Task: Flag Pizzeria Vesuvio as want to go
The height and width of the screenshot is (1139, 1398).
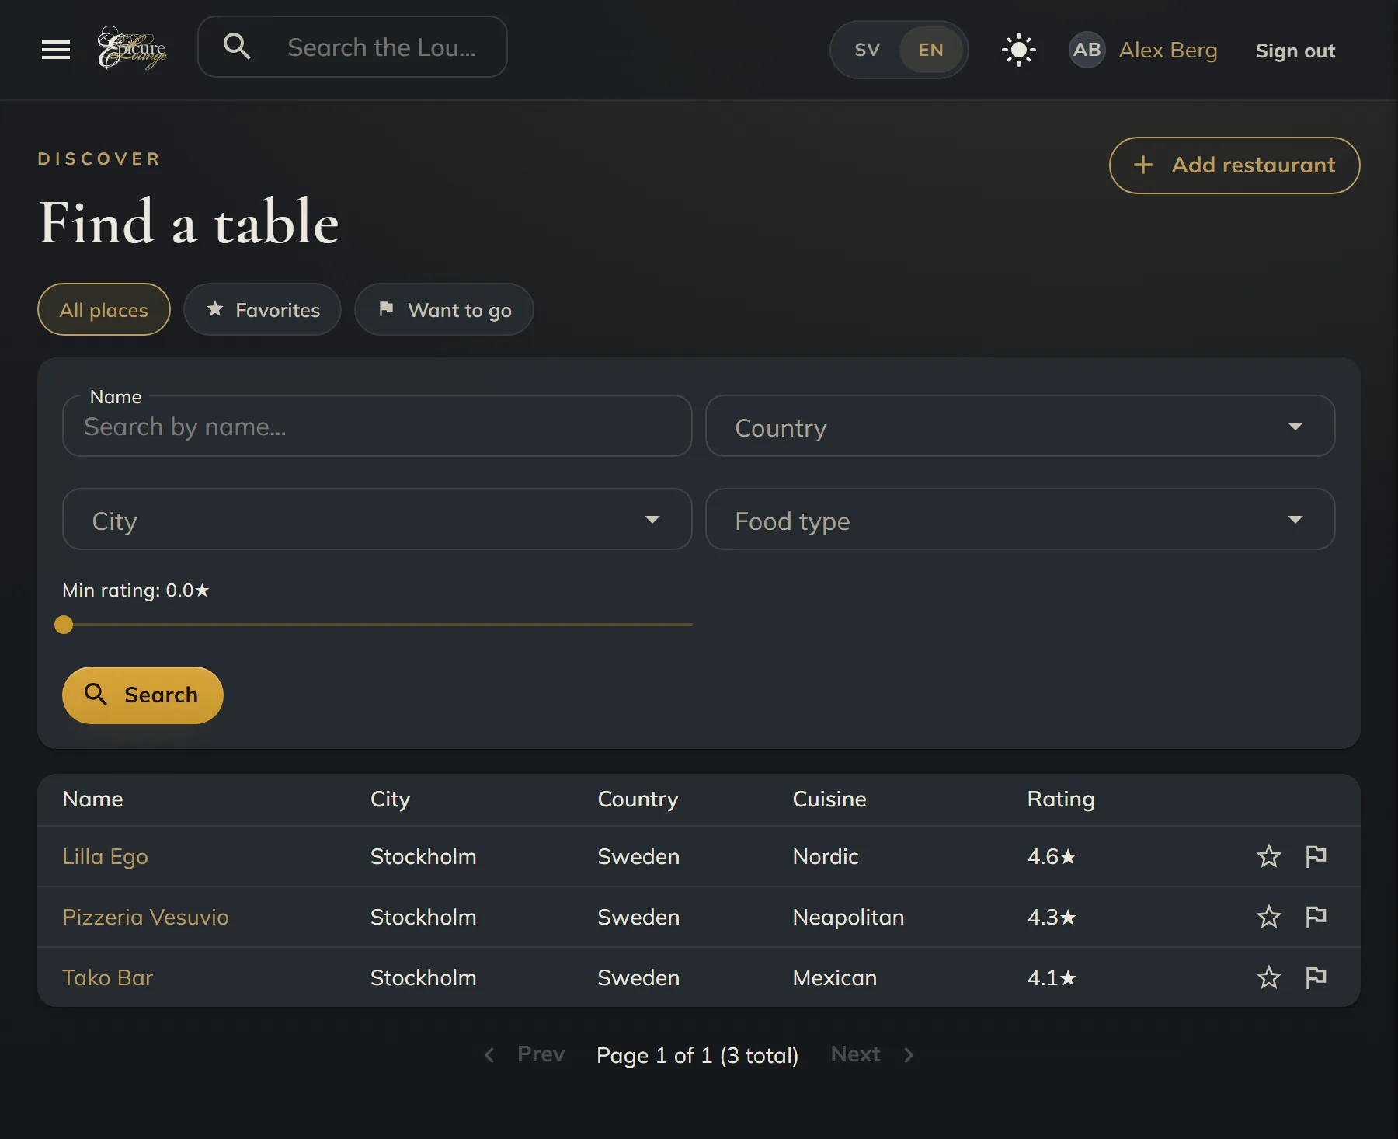Action: pyautogui.click(x=1316, y=917)
